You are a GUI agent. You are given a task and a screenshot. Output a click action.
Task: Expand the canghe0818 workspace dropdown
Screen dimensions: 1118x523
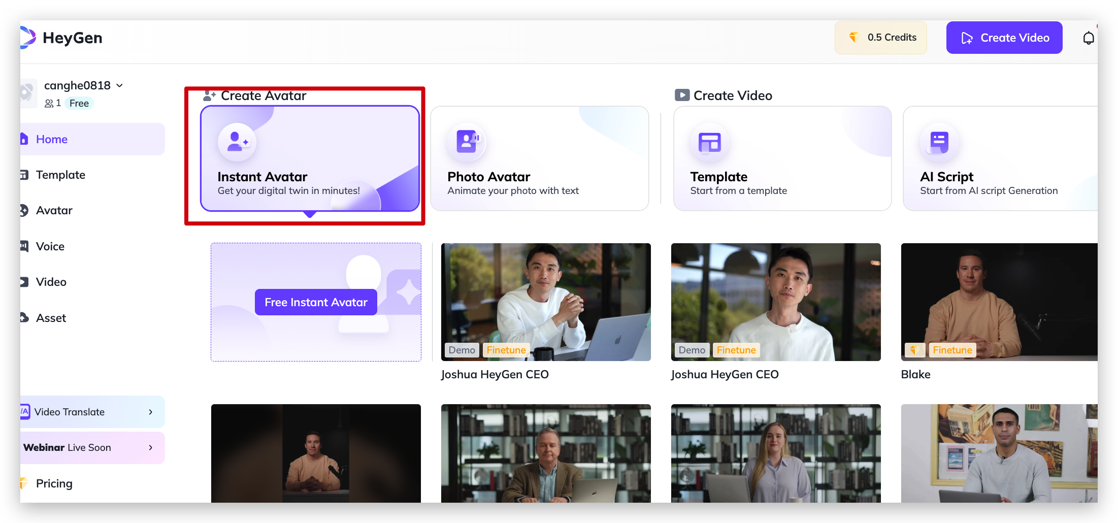tap(120, 85)
